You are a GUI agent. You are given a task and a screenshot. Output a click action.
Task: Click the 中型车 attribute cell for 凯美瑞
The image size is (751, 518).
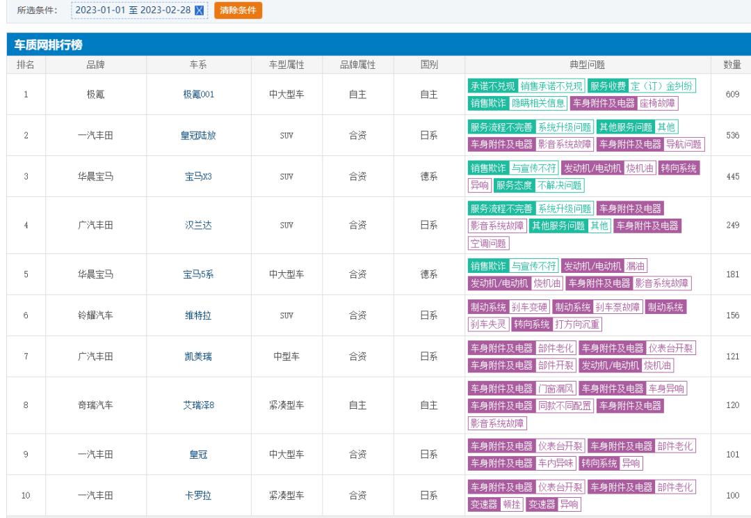pyautogui.click(x=286, y=356)
